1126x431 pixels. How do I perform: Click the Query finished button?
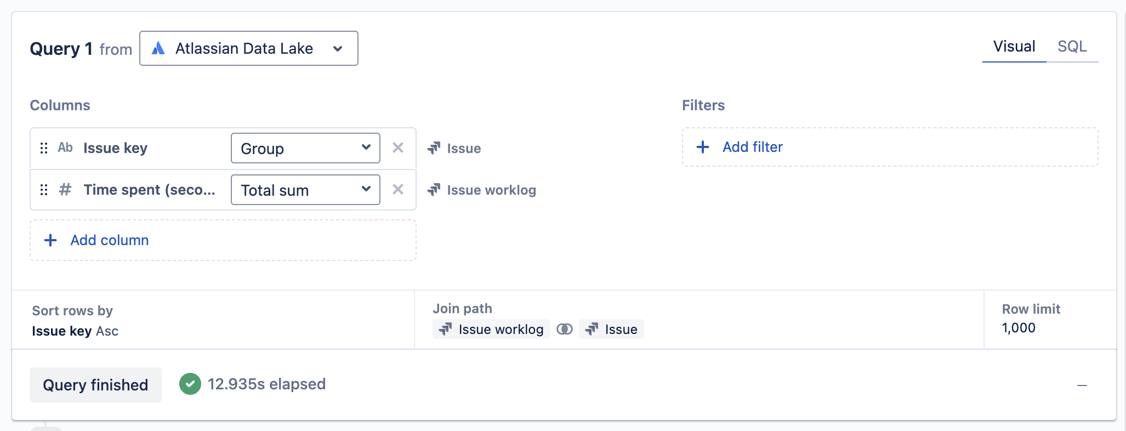point(95,384)
